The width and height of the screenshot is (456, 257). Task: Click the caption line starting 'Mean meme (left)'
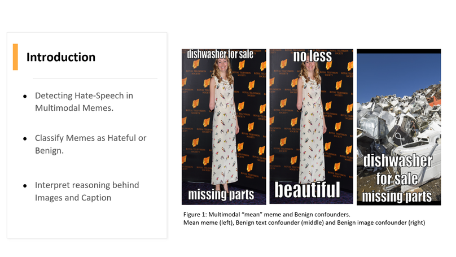[x=304, y=223]
